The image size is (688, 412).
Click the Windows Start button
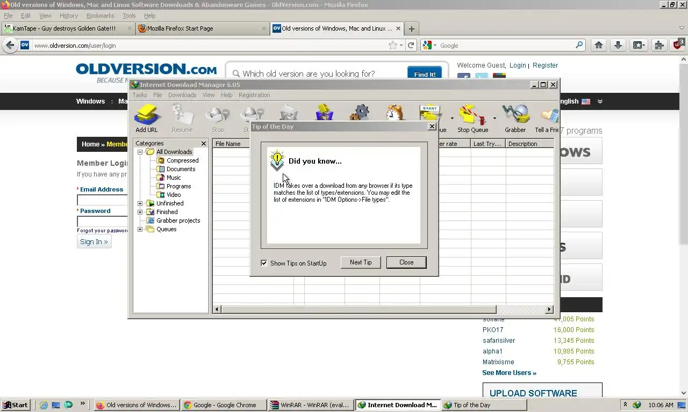click(x=15, y=405)
